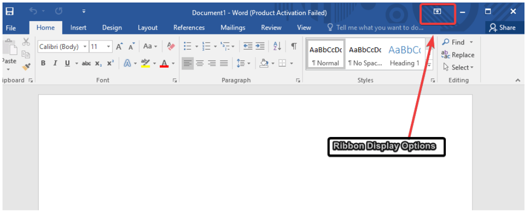Switch to the View tab
This screenshot has width=526, height=212.
coord(304,28)
